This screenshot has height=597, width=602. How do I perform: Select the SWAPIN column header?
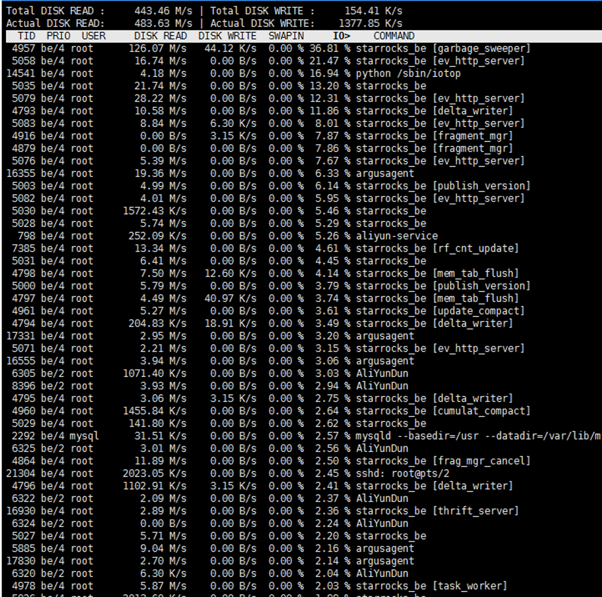[x=286, y=36]
